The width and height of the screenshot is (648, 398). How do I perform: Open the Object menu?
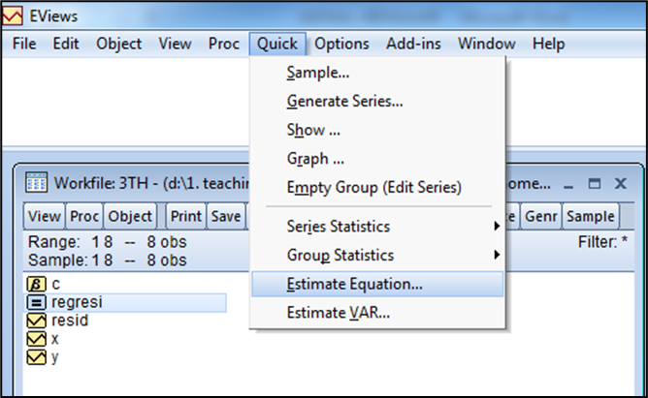119,44
